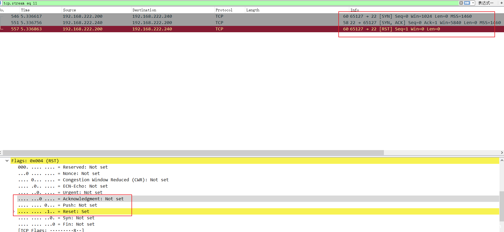Collapse the Flags: 0x004 (RST) tree node
504x232 pixels.
[7, 161]
